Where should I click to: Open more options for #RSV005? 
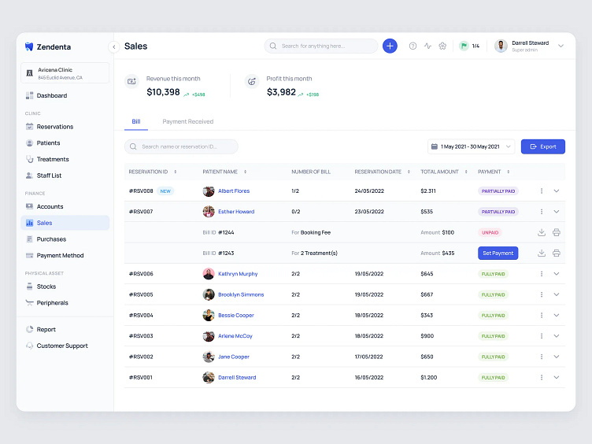pyautogui.click(x=542, y=294)
